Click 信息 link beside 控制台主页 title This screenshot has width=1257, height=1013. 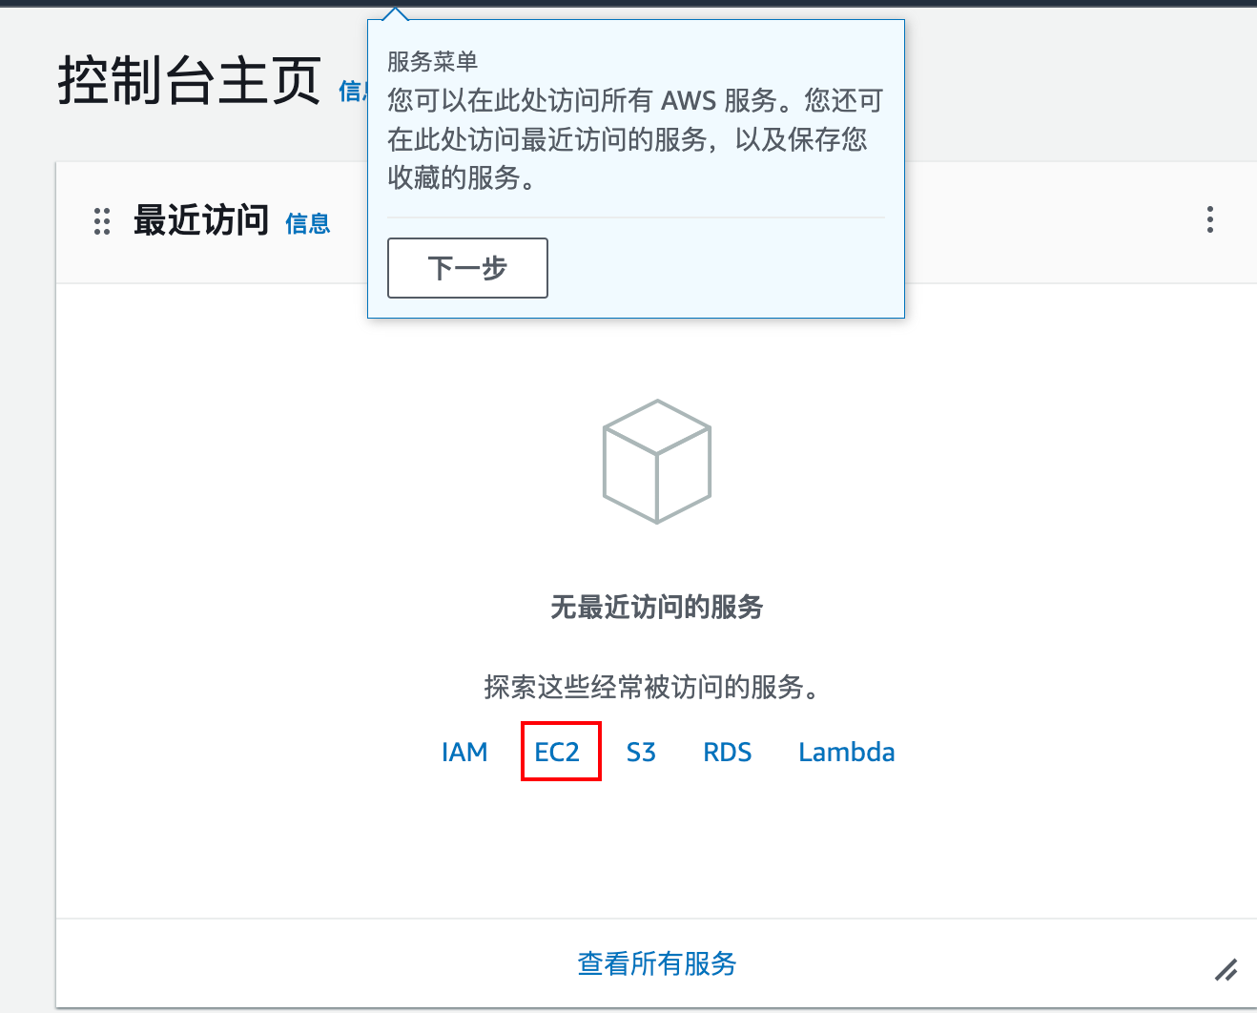(x=352, y=92)
